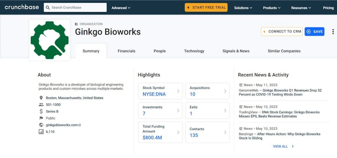Expand the Products dropdown menu
Screen dimensions: 337x158
click(x=272, y=8)
